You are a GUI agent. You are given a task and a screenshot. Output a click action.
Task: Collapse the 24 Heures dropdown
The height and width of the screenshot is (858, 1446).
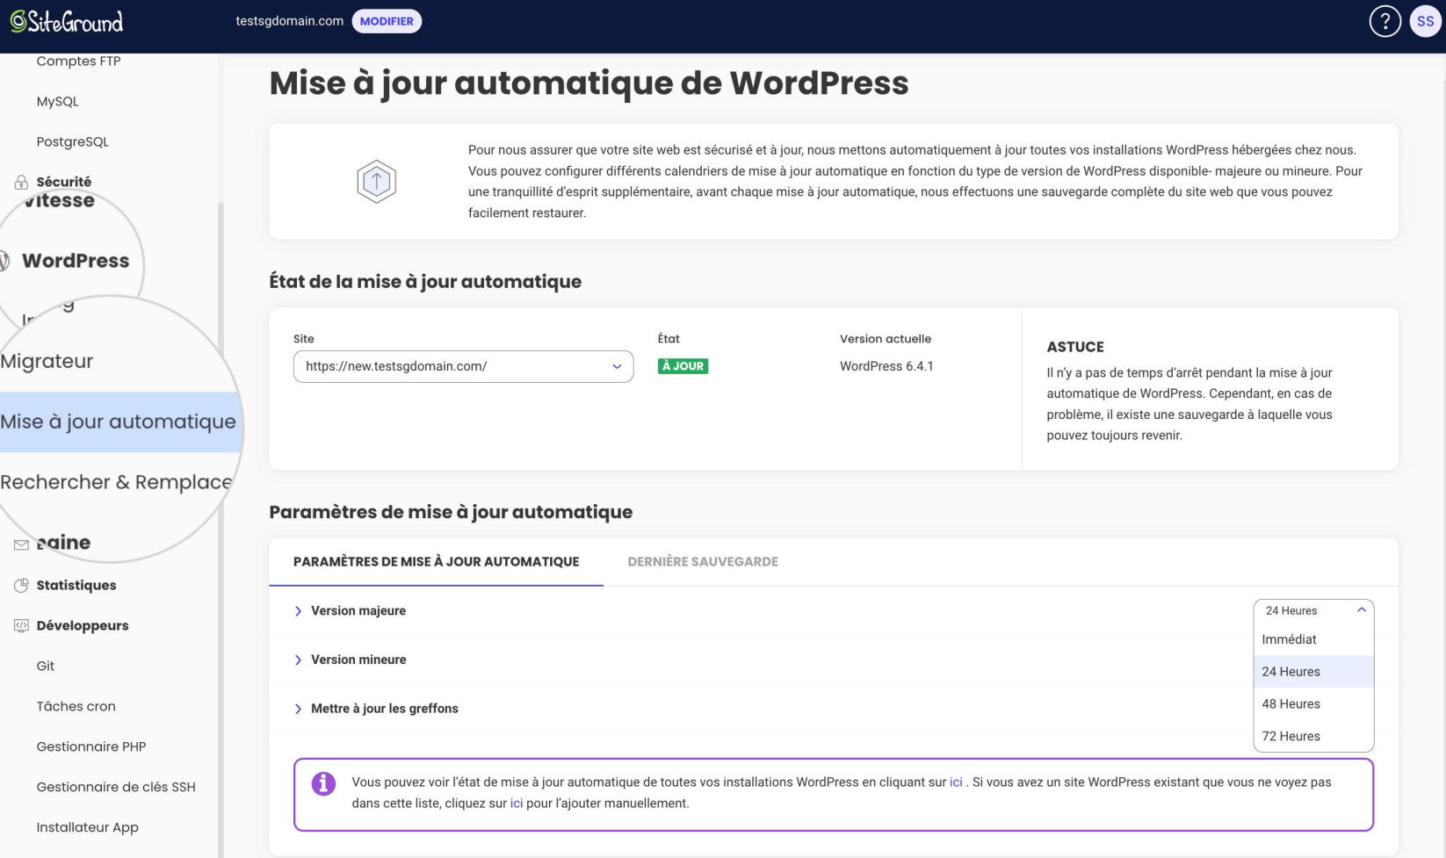tap(1313, 610)
